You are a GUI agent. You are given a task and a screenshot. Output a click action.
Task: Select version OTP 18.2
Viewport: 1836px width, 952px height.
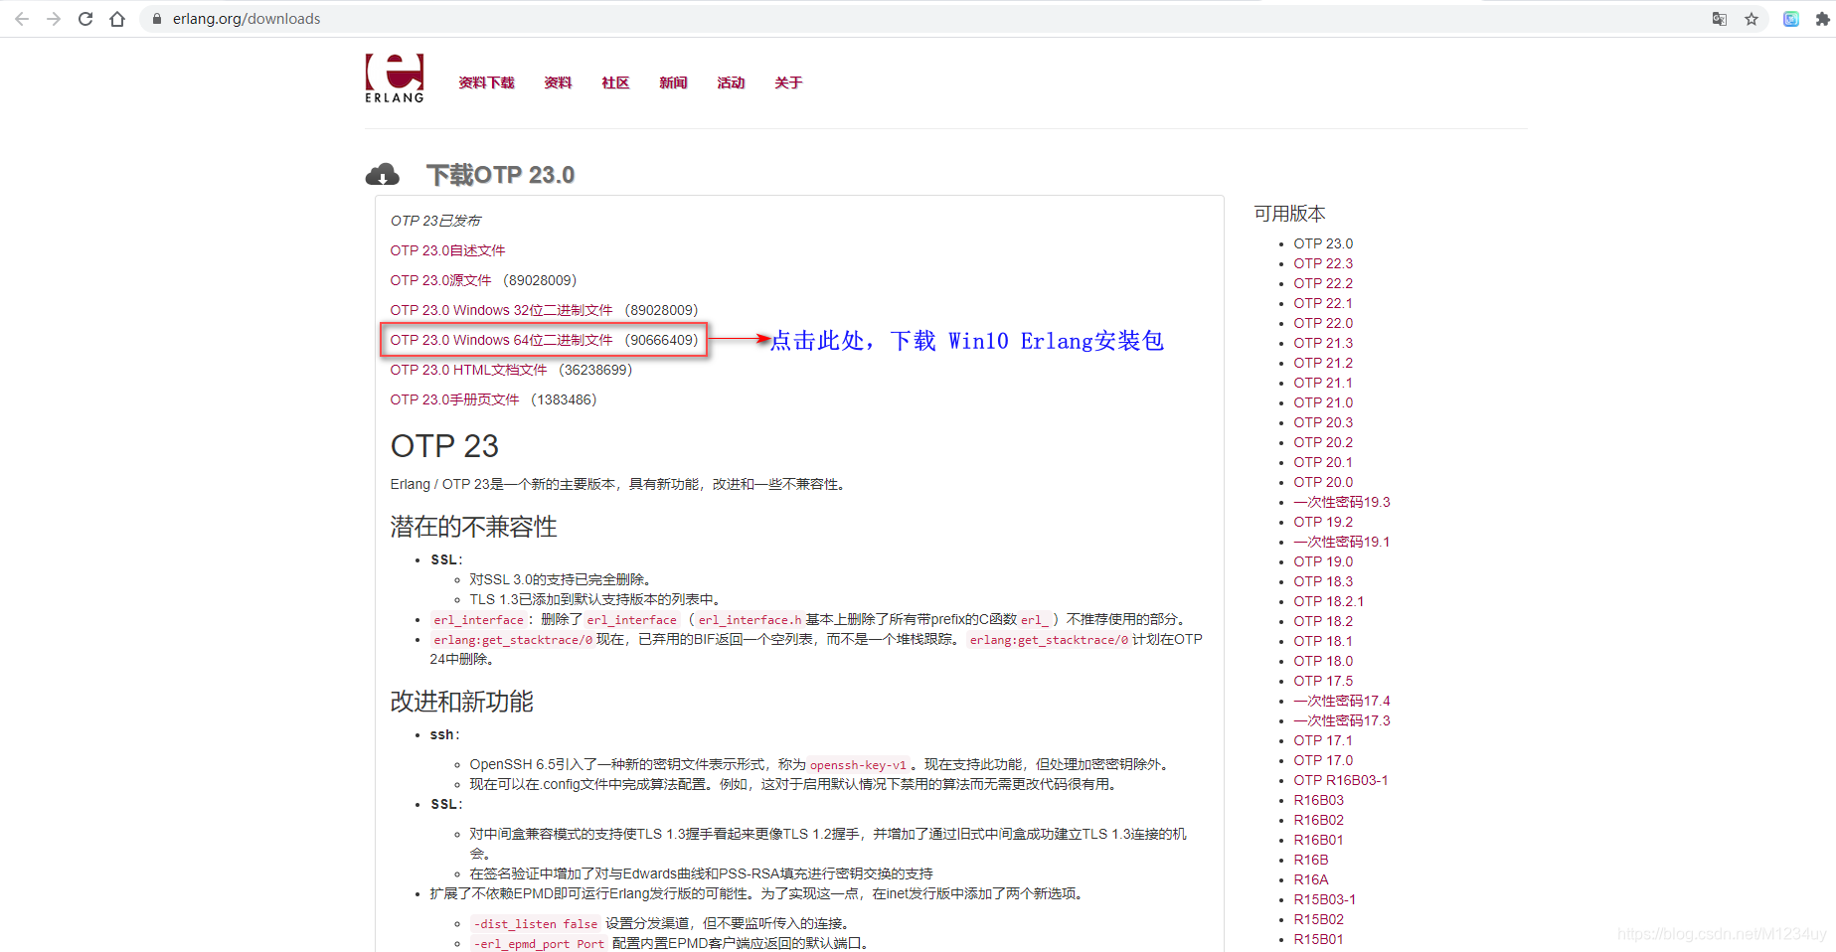click(x=1323, y=621)
